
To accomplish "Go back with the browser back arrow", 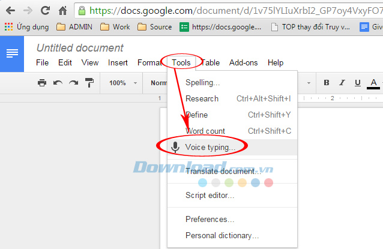I will pos(10,10).
